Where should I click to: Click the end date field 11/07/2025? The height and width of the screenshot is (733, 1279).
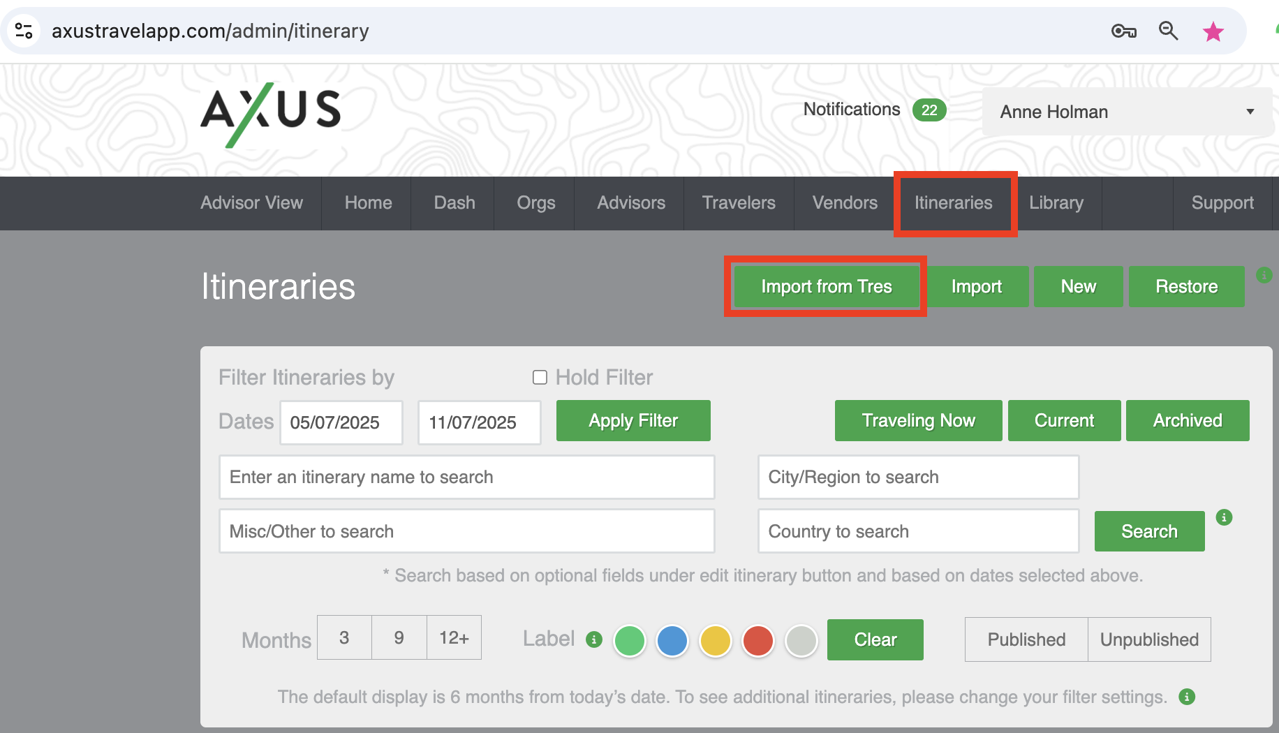(480, 423)
